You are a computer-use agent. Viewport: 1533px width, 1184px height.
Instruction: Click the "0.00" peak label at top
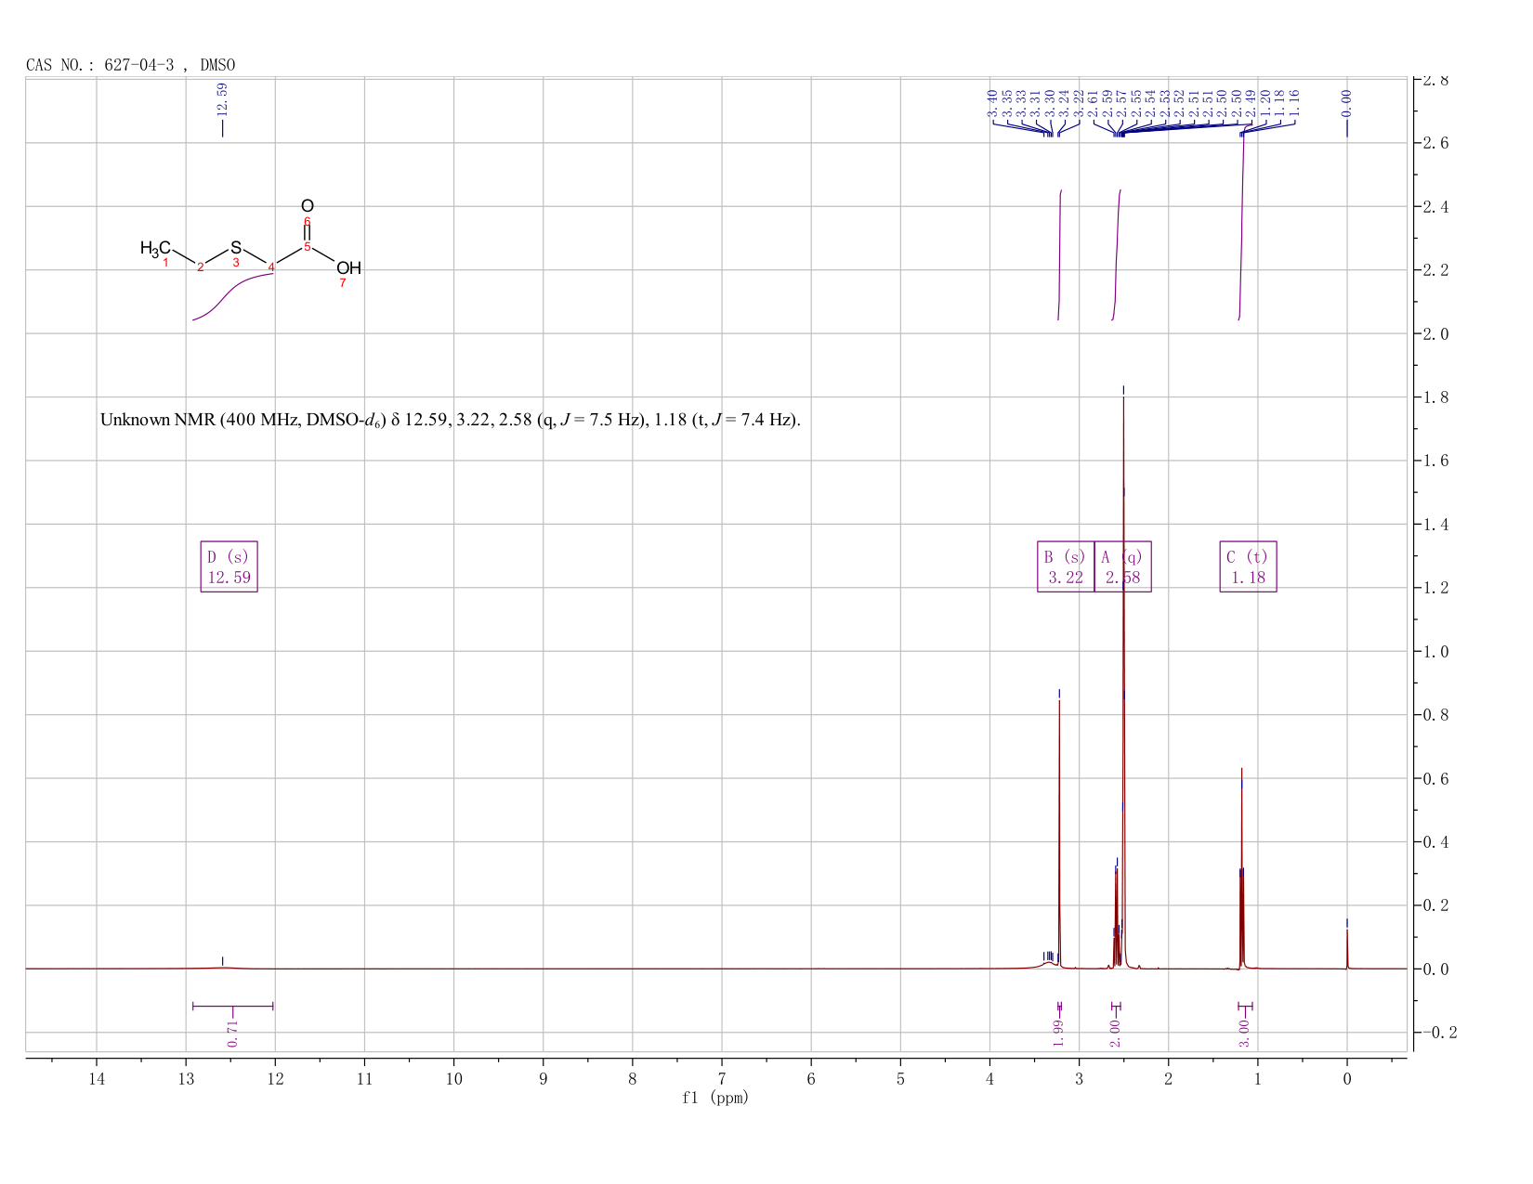click(x=1346, y=103)
